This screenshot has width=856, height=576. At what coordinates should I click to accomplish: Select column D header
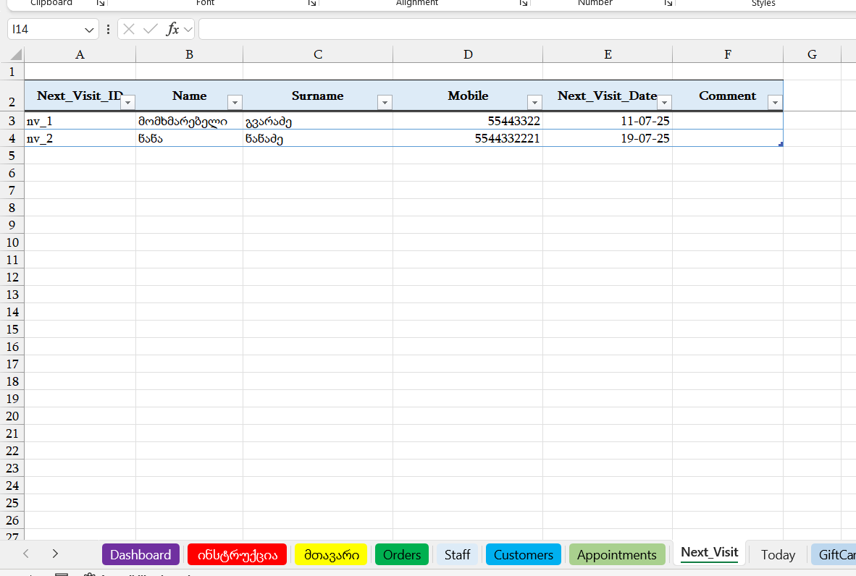coord(468,55)
